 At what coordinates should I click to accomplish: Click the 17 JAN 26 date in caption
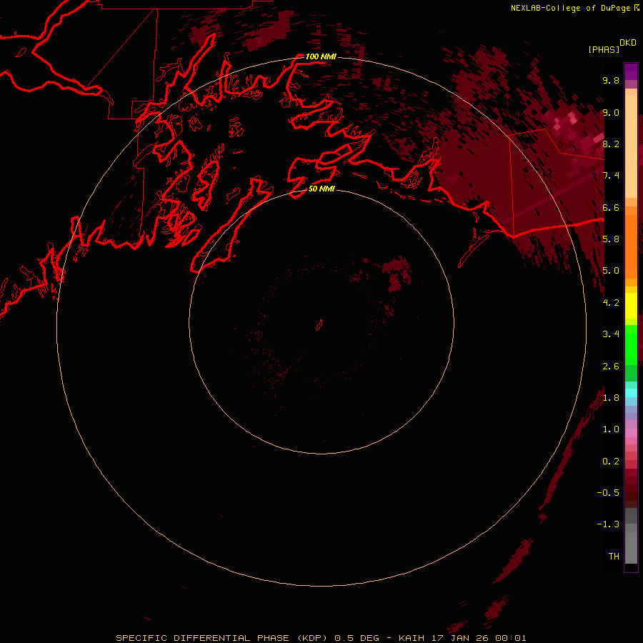coord(459,638)
